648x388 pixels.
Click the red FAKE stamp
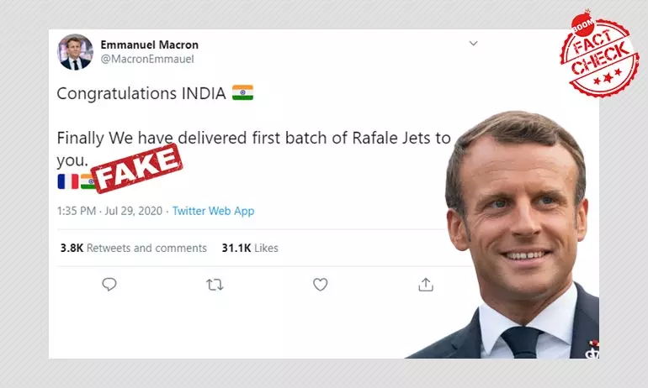pos(137,168)
